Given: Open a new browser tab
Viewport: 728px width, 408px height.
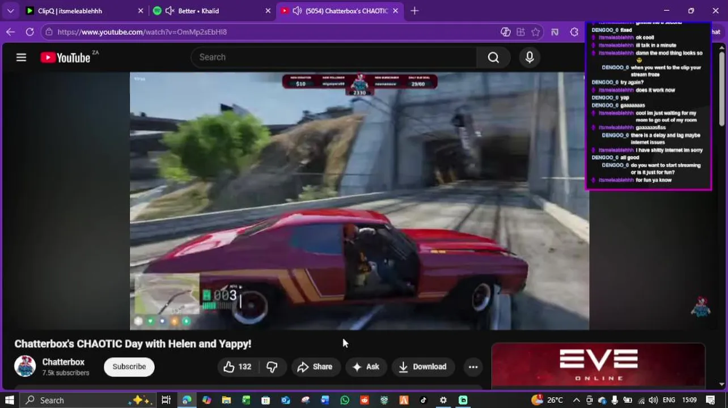Looking at the screenshot, I should [x=414, y=11].
